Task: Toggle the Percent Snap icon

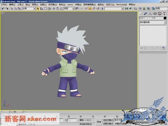Action: coord(94,9)
